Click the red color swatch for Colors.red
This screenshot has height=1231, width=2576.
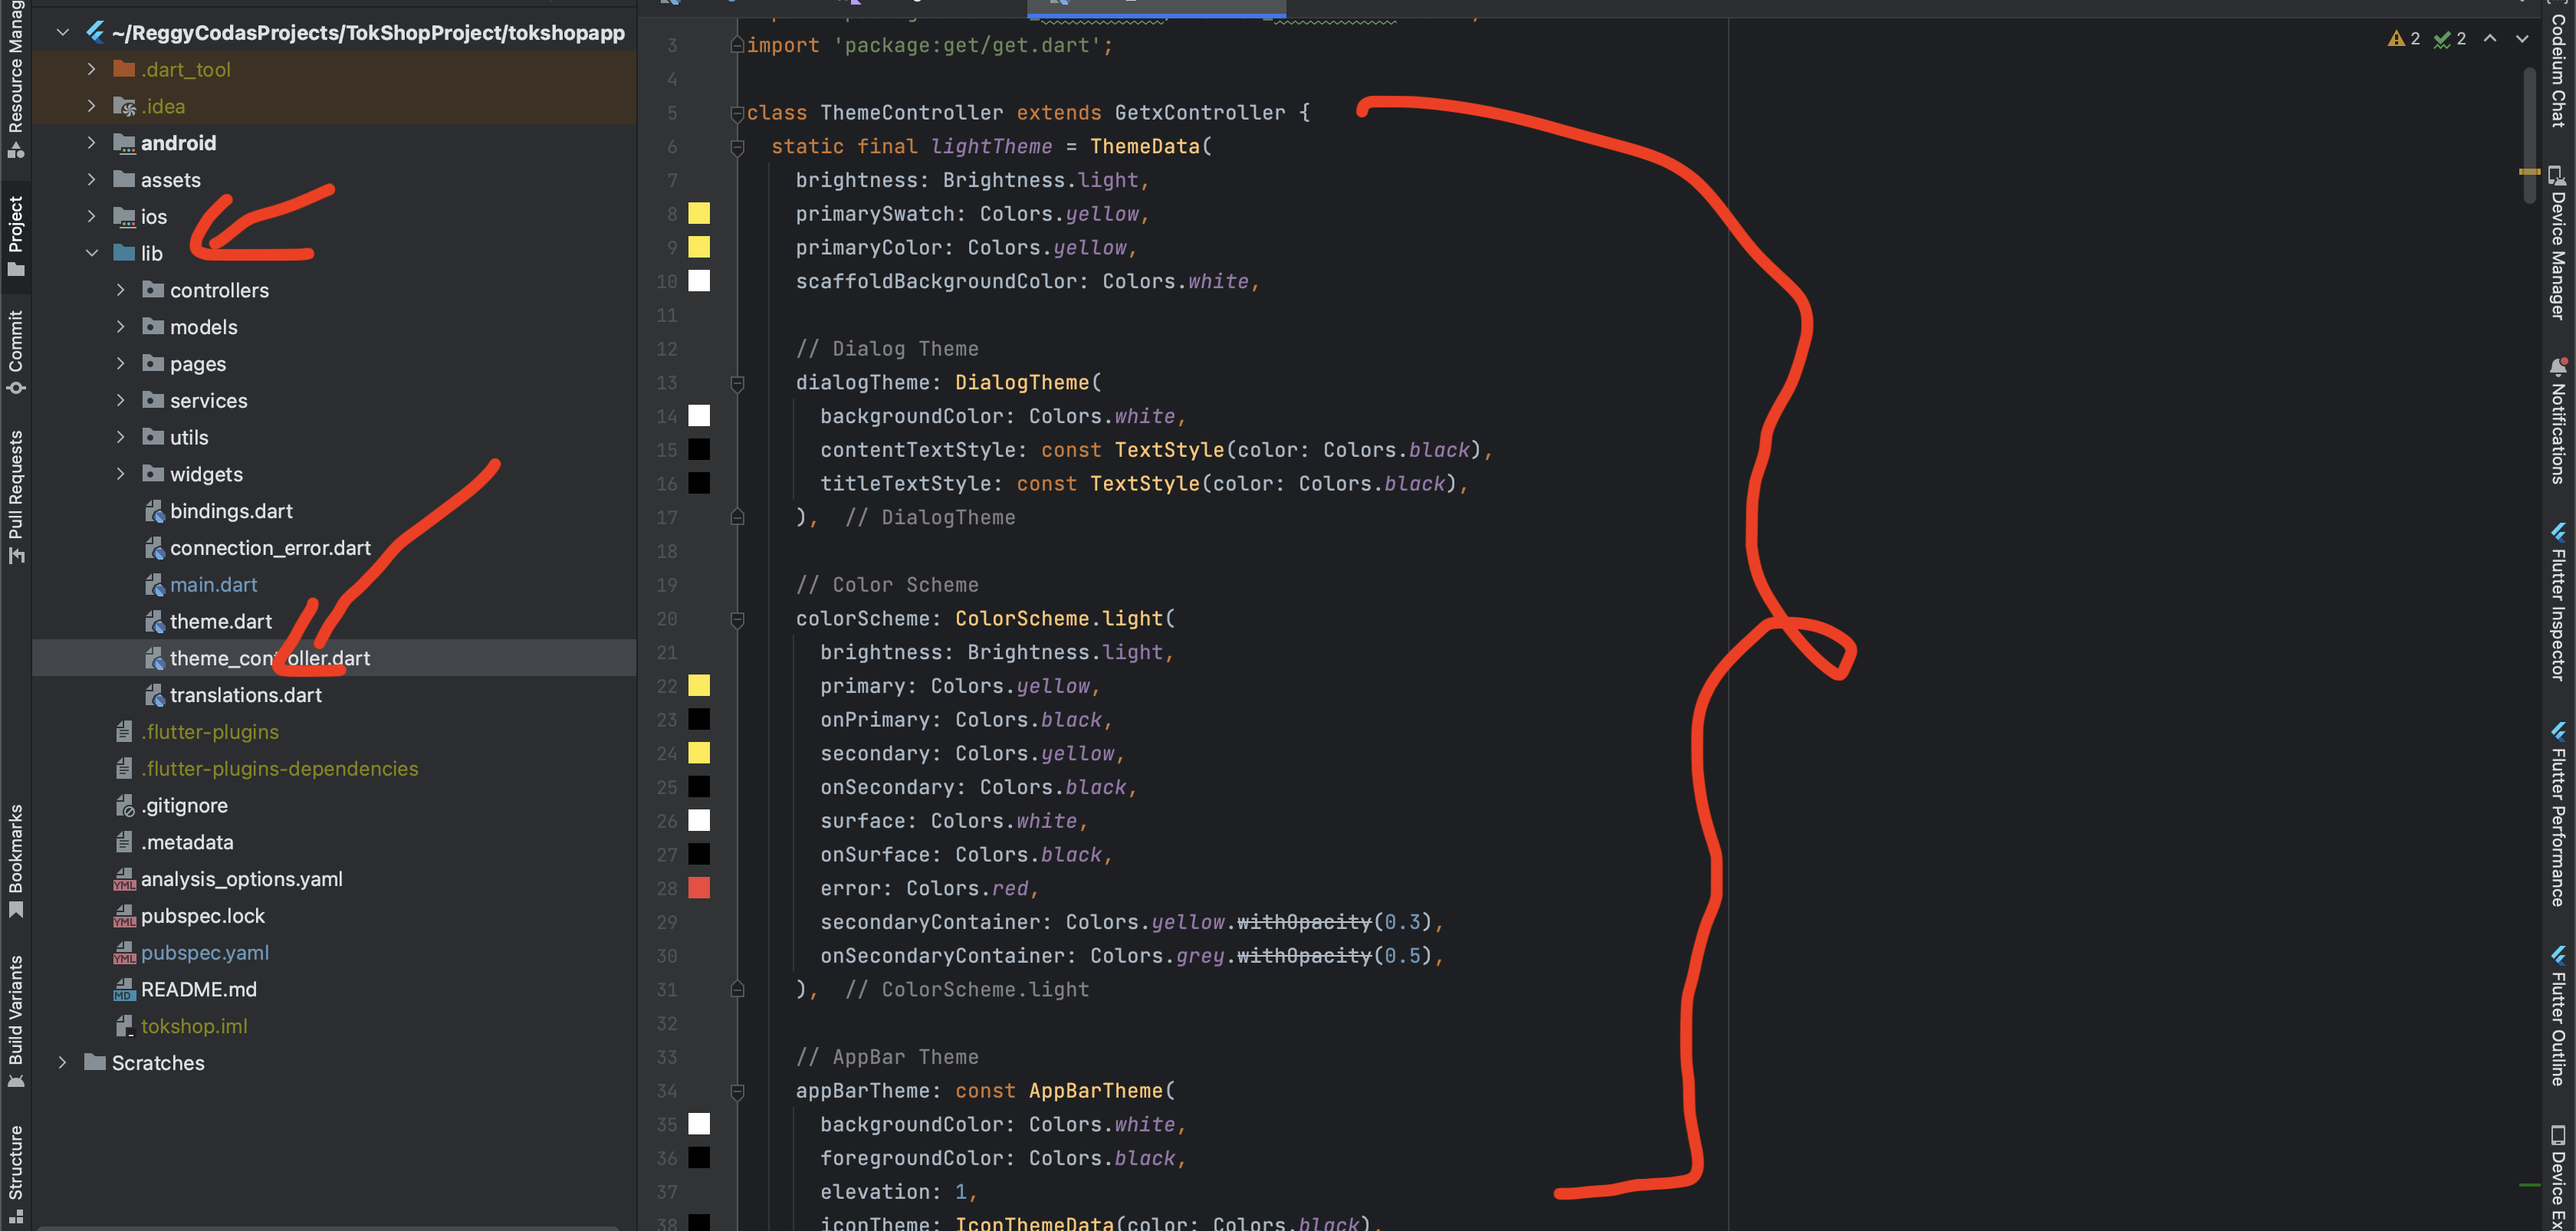(x=699, y=888)
